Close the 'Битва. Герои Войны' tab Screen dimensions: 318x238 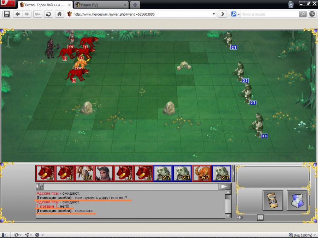pyautogui.click(x=69, y=5)
